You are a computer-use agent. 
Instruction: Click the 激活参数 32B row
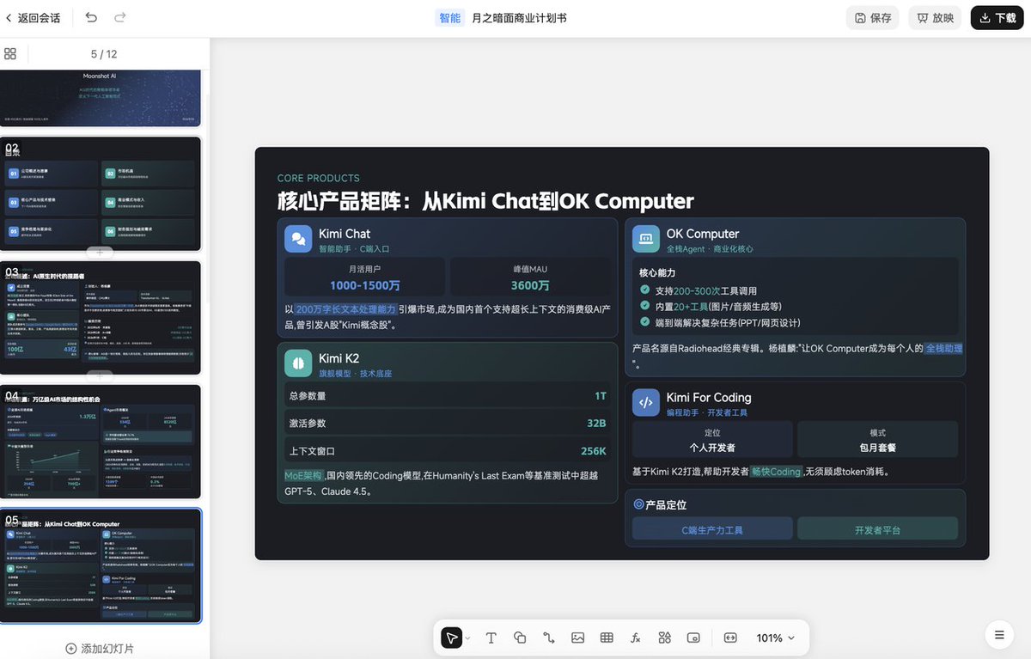tap(448, 424)
